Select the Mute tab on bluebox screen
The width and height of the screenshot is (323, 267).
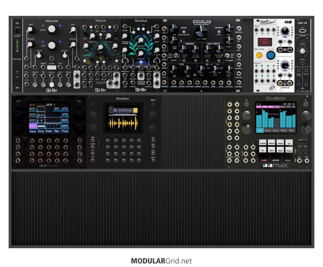coord(284,130)
